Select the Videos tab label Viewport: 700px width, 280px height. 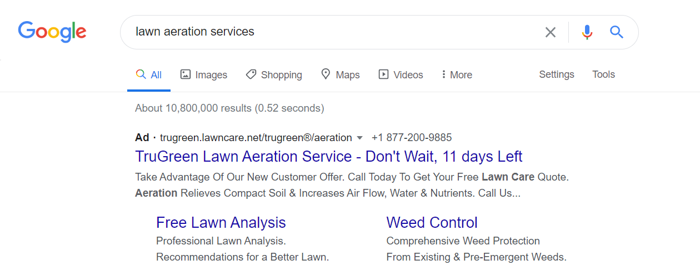pyautogui.click(x=408, y=75)
